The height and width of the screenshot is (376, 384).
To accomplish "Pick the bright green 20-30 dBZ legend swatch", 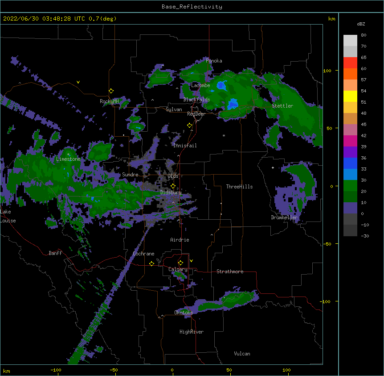I will point(350,186).
